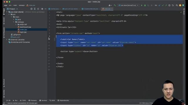Click the rollback undo arrow icon
Screen dimensions: 188x105
[173, 5]
